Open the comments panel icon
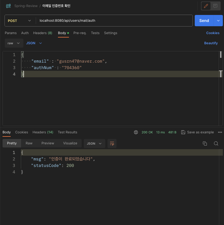Screen dimensions: 224x225 [x=215, y=6]
